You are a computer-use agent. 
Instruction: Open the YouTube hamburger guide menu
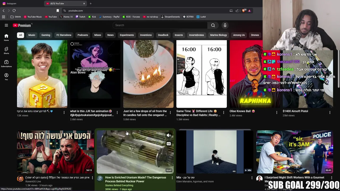[x=6, y=25]
